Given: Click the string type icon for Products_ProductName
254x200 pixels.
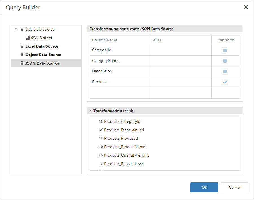Looking at the screenshot, I should click(x=100, y=147).
